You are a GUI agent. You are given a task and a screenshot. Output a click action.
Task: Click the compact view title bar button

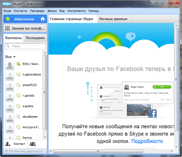pyautogui.click(x=153, y=2)
